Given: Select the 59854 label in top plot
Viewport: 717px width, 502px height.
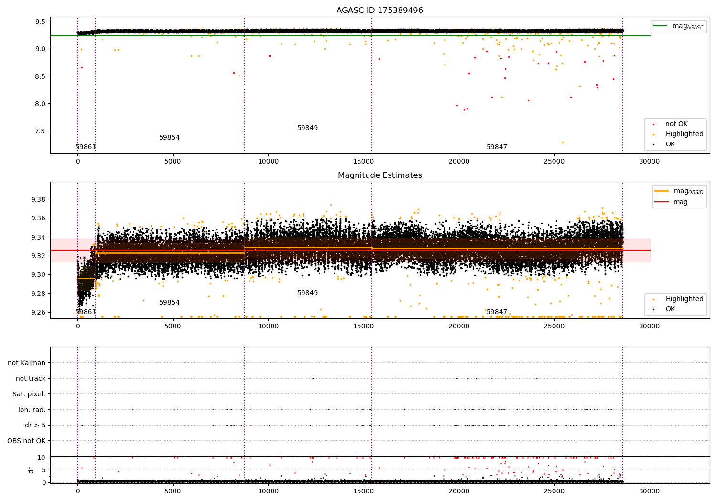Looking at the screenshot, I should (170, 138).
